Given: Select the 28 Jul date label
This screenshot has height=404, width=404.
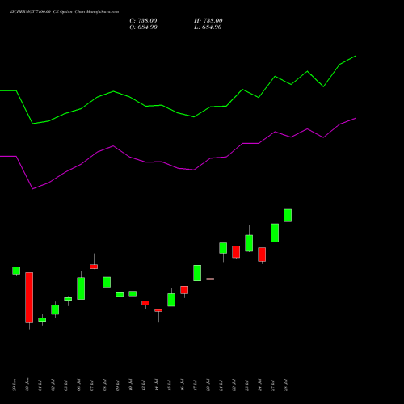Looking at the screenshot, I should [x=286, y=385].
